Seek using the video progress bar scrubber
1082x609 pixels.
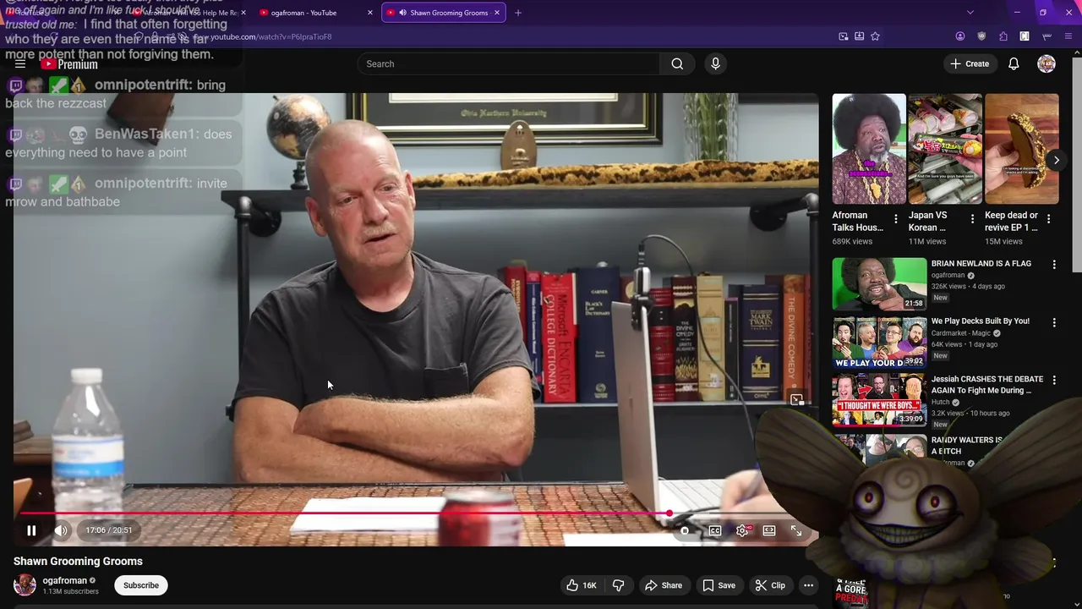click(x=669, y=513)
